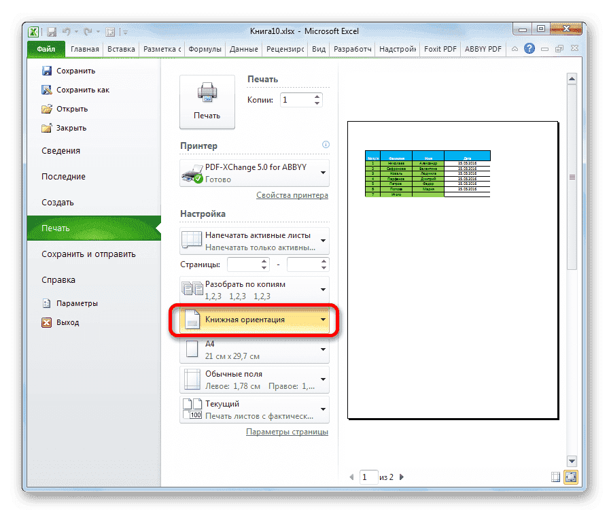
Task: Click the Обычные поля margins icon
Action: pyautogui.click(x=191, y=379)
